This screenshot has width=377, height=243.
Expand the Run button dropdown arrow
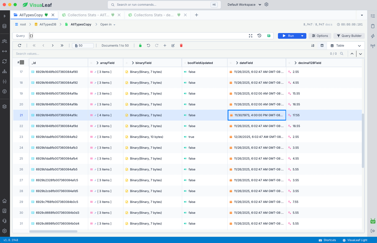[302, 36]
